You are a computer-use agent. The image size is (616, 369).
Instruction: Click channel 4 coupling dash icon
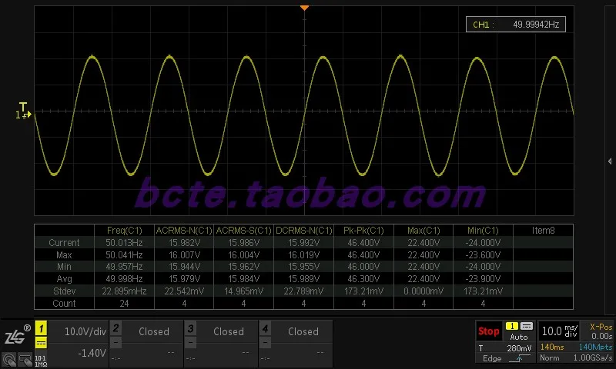point(265,343)
